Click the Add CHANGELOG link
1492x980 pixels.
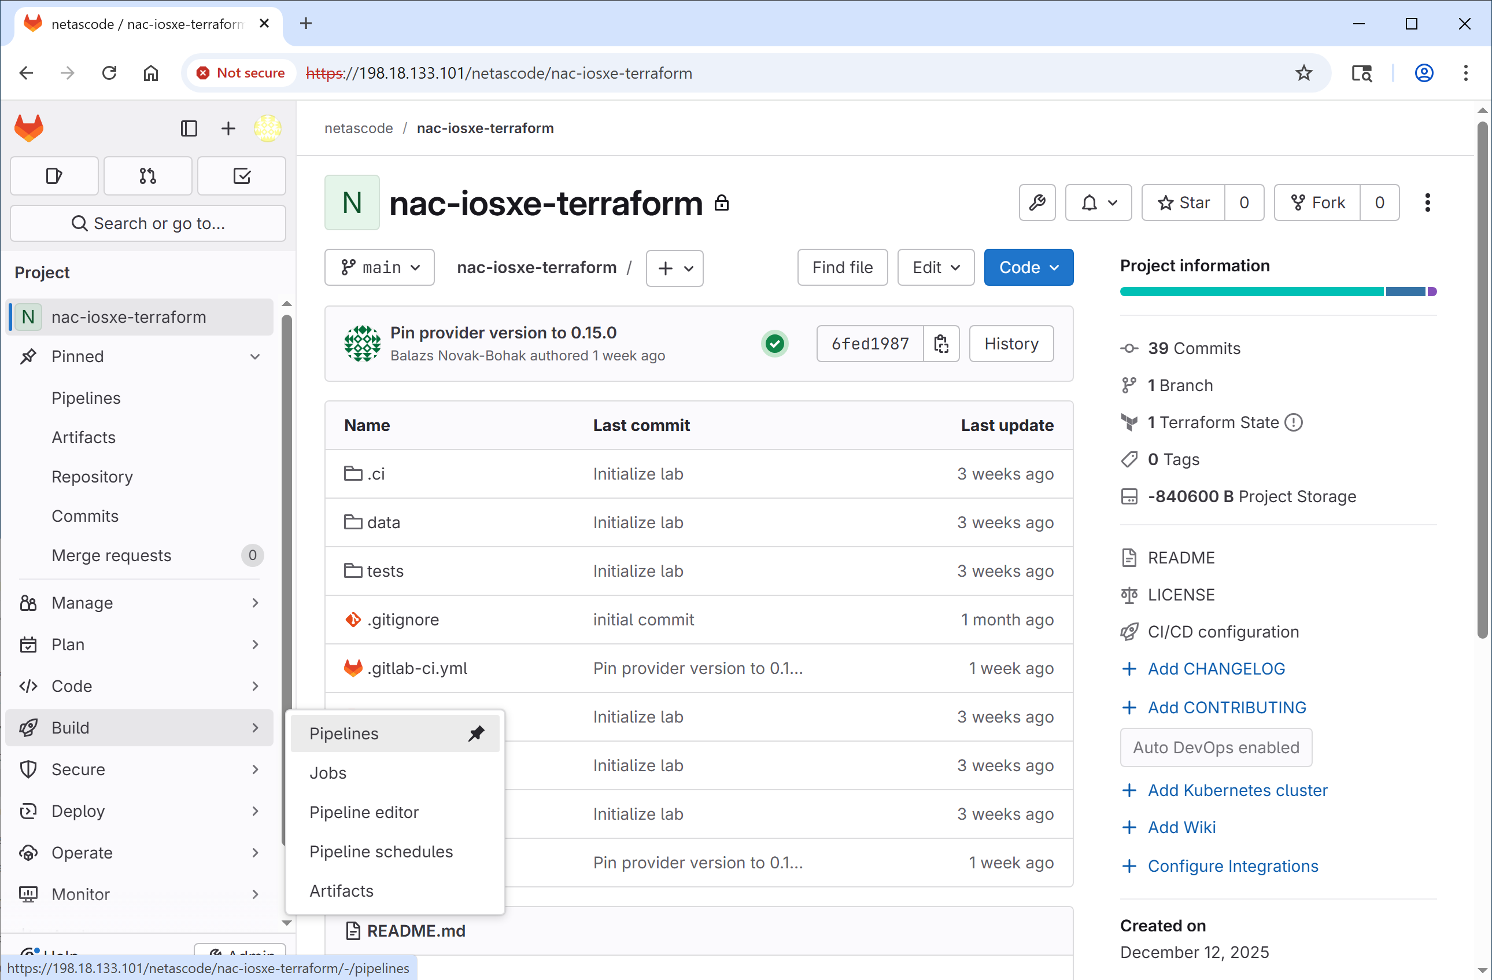pos(1216,669)
